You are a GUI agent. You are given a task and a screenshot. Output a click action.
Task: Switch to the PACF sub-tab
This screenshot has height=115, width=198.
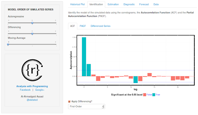[x=83, y=26]
